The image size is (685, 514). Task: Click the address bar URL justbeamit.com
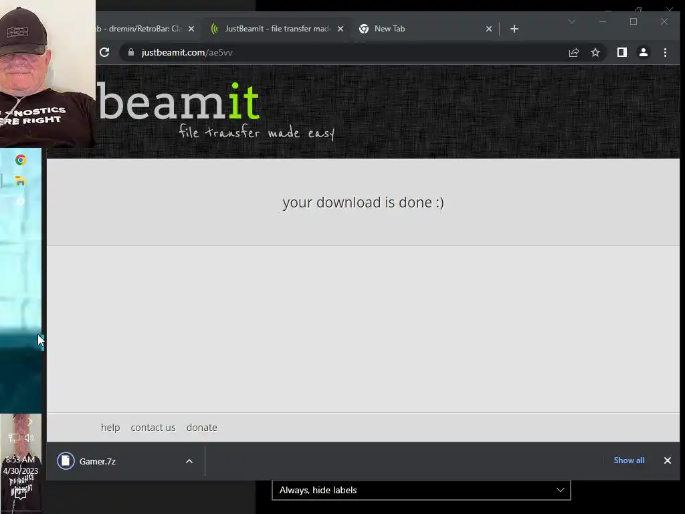pyautogui.click(x=187, y=52)
